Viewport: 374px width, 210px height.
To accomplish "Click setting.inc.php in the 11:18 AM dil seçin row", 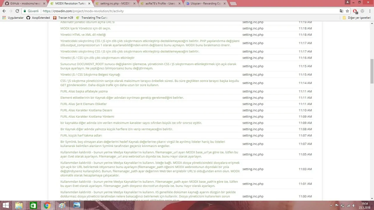I will pos(253,28).
